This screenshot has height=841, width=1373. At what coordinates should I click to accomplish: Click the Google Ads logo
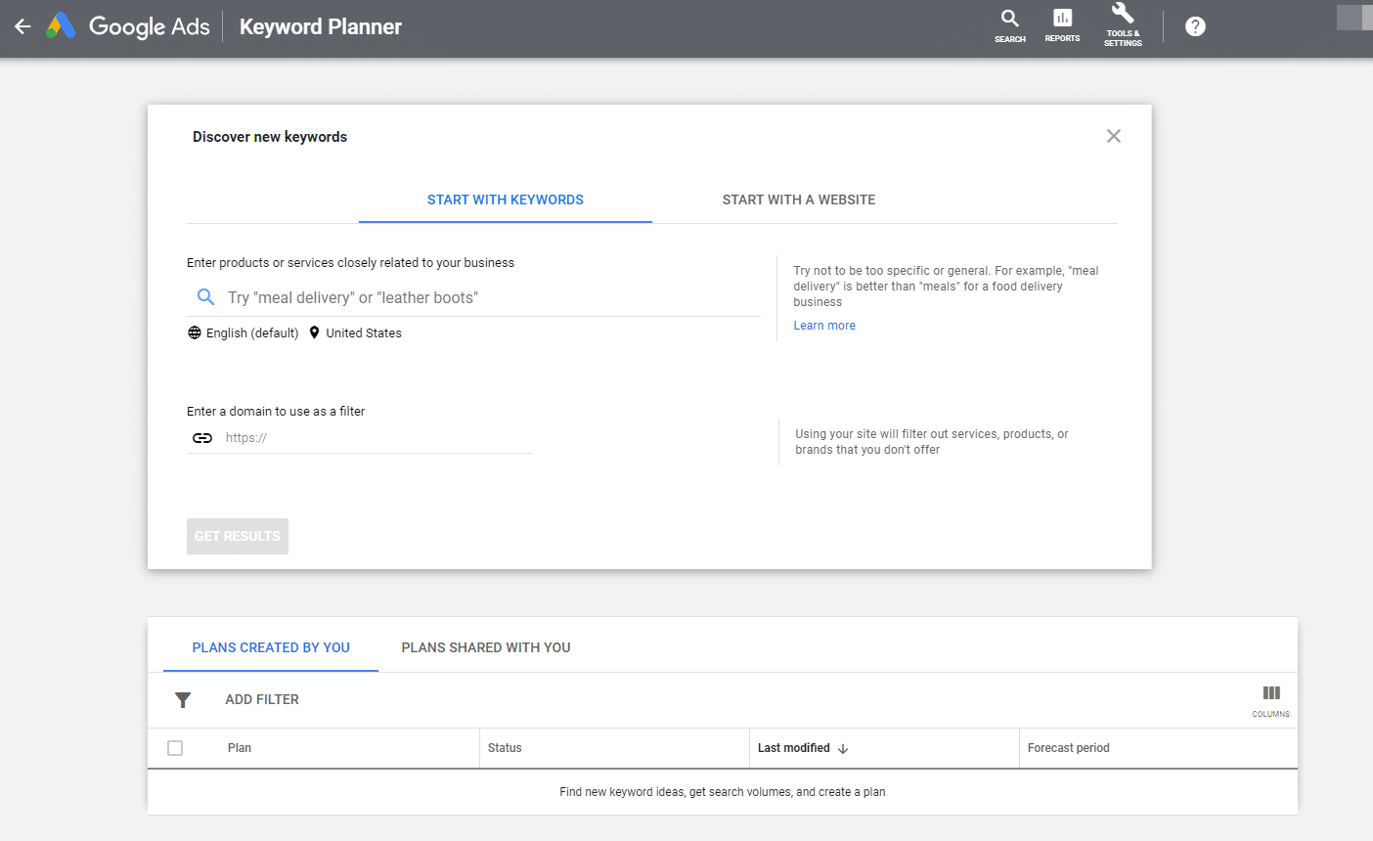[62, 26]
